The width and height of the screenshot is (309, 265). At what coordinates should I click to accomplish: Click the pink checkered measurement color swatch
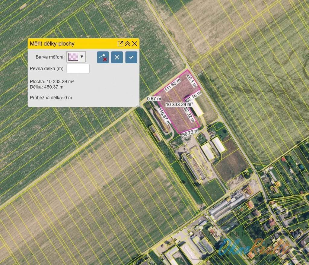click(73, 56)
